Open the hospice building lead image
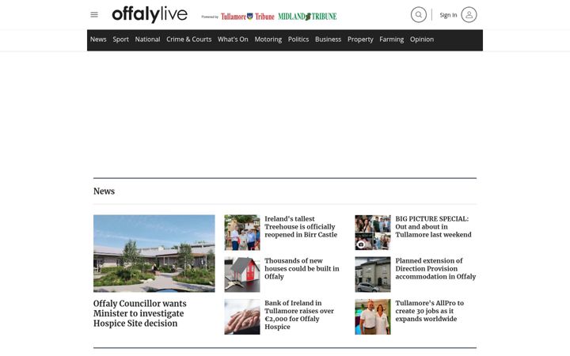This screenshot has height=356, width=570. (x=154, y=253)
